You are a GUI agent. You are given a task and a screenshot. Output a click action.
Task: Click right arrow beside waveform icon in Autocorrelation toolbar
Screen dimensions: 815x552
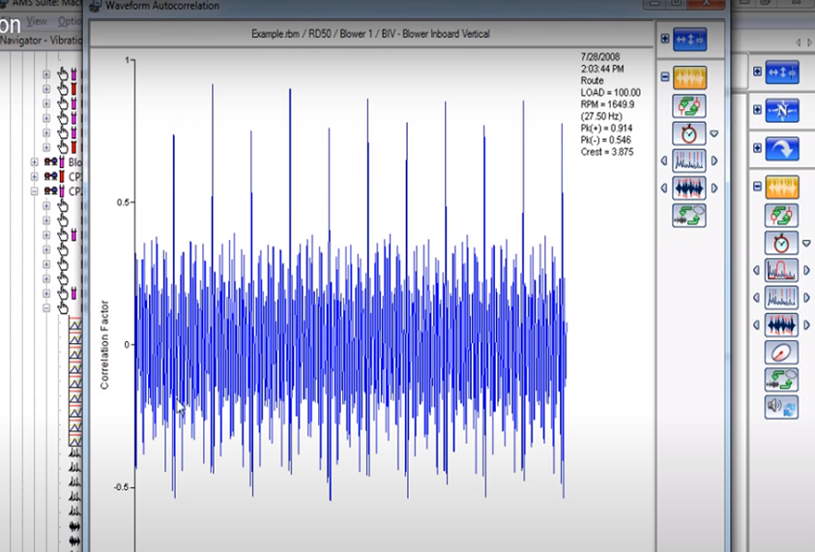click(x=714, y=189)
